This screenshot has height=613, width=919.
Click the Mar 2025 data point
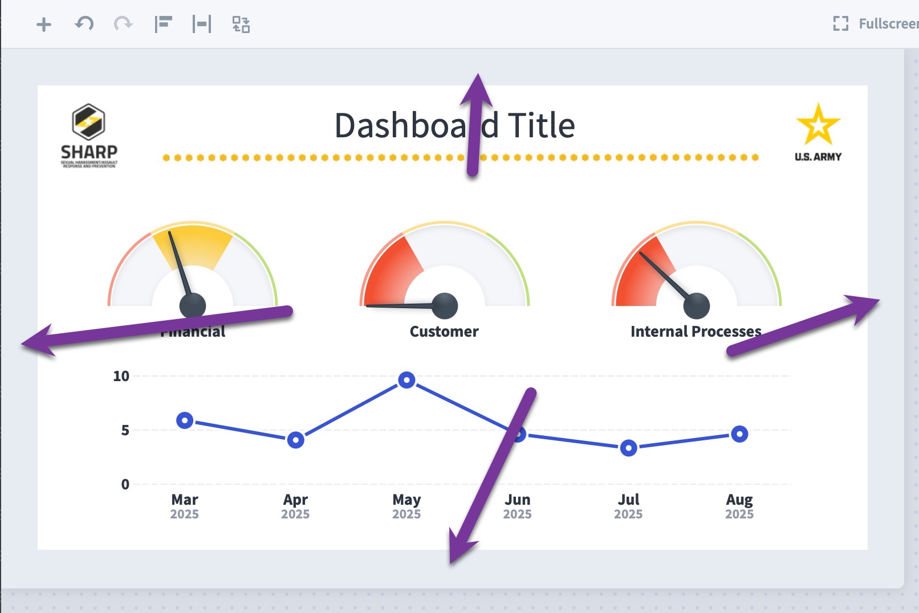coord(185,420)
